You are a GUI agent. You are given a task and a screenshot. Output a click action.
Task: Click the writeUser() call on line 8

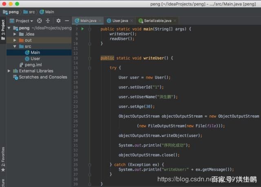click(x=123, y=34)
